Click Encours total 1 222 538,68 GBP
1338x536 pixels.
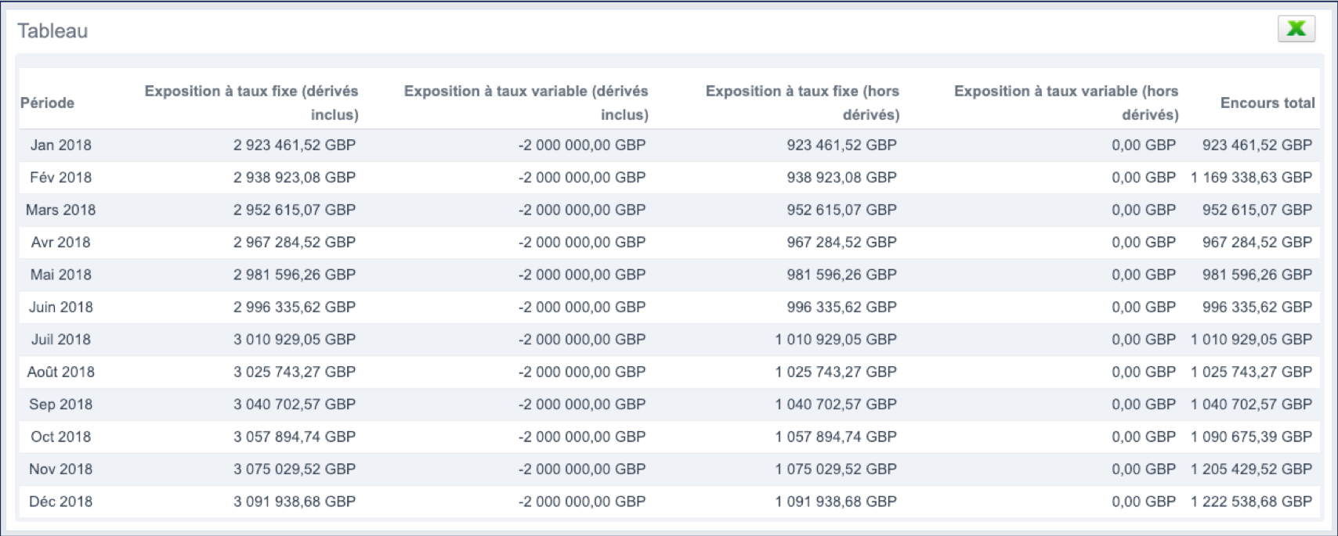[1251, 502]
